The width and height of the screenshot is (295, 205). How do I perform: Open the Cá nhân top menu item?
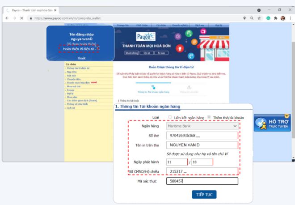[161, 25]
